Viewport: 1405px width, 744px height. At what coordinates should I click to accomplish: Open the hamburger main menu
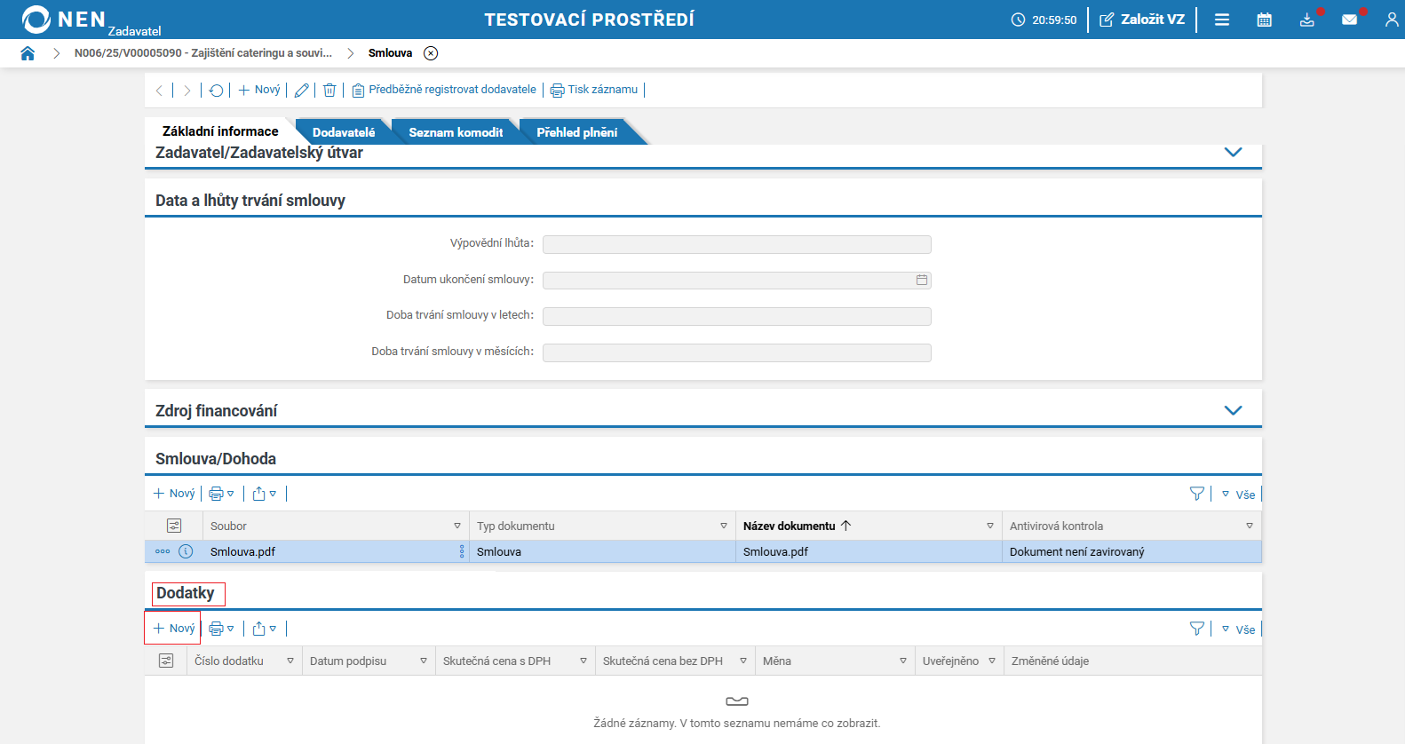point(1222,20)
